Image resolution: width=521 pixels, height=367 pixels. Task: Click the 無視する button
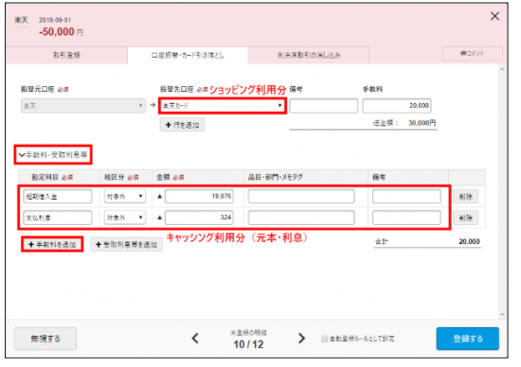point(45,339)
